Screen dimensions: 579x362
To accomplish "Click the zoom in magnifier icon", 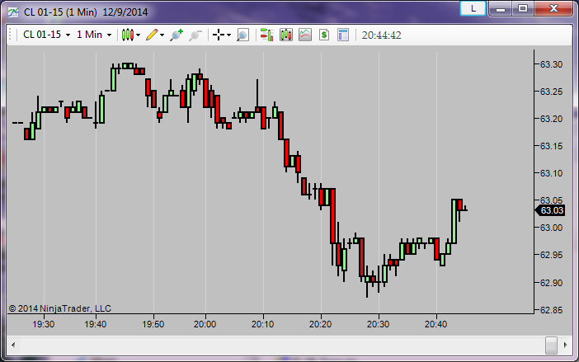I will (177, 35).
